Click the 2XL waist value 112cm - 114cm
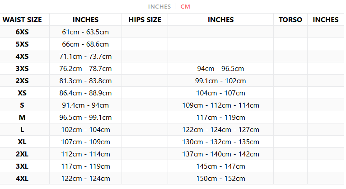Image resolution: width=346 pixels, height=189 pixels. coord(85,154)
